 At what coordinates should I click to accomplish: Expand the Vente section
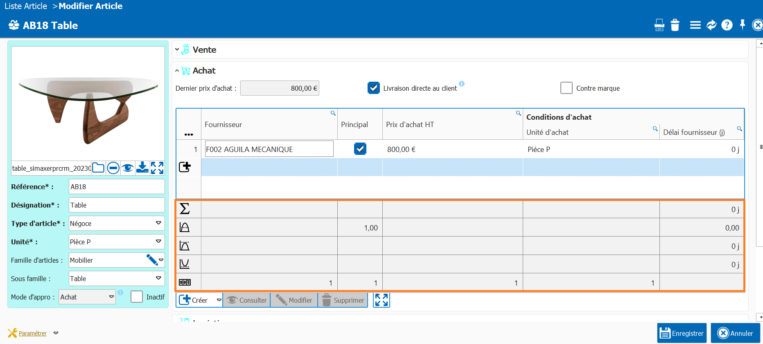click(x=177, y=49)
